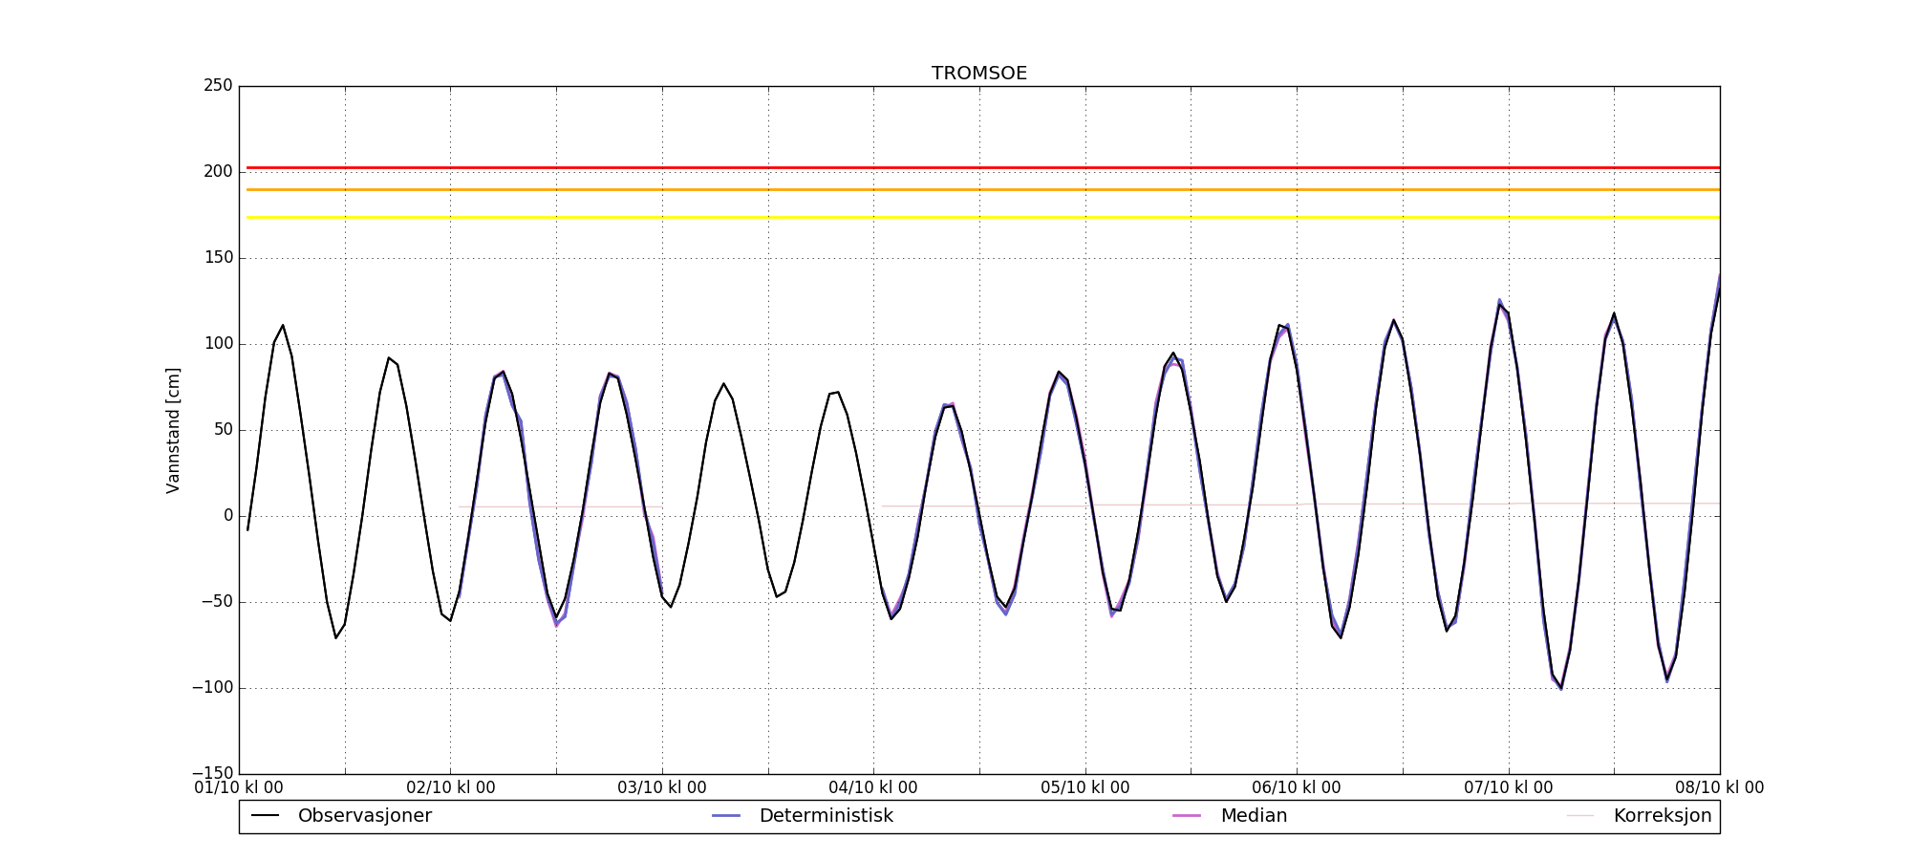The height and width of the screenshot is (860, 1911).
Task: Click the Deterministisk legend label
Action: click(826, 816)
